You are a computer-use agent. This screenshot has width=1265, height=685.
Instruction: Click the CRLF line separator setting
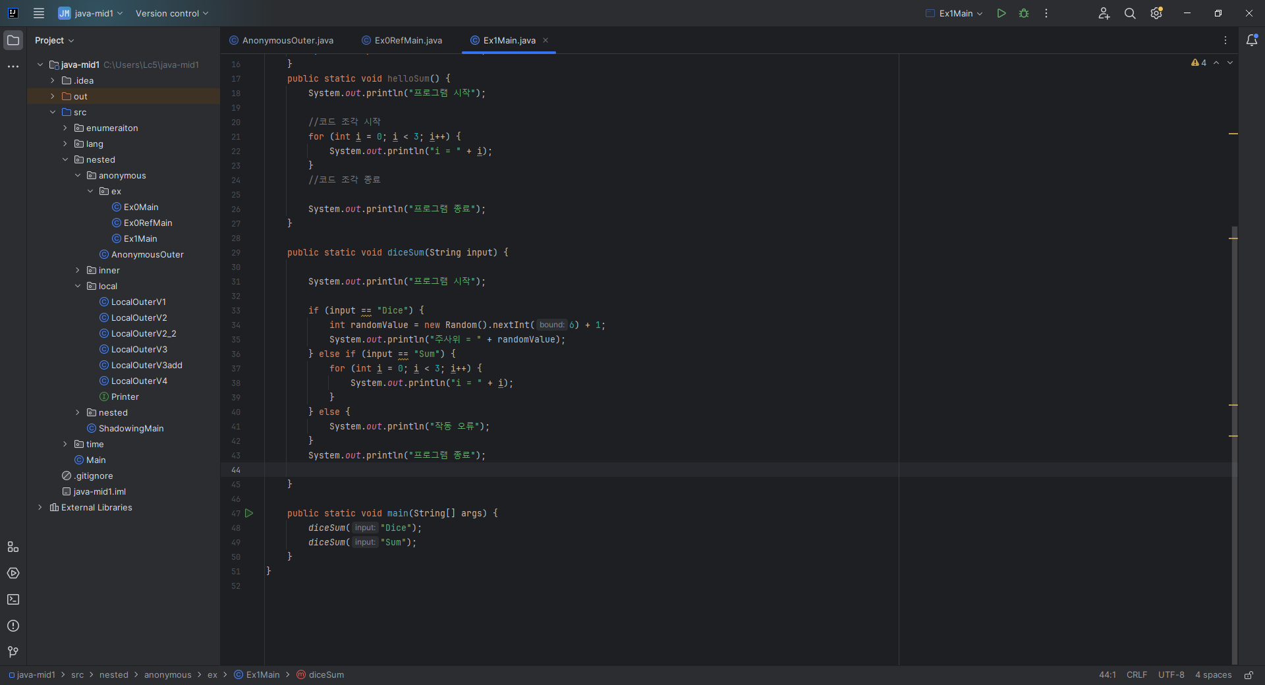(x=1137, y=675)
